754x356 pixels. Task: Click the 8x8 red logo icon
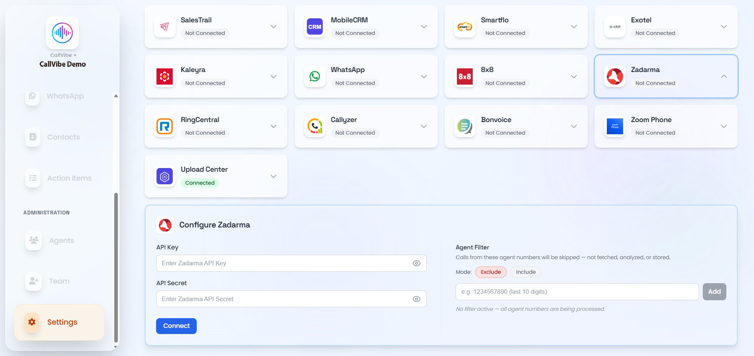465,76
